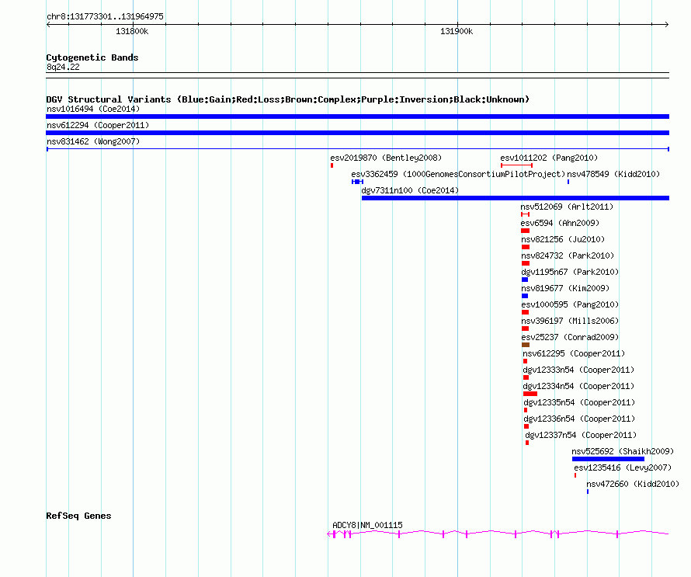Click the dgv12337n54 (Cooper2011) label

[581, 435]
